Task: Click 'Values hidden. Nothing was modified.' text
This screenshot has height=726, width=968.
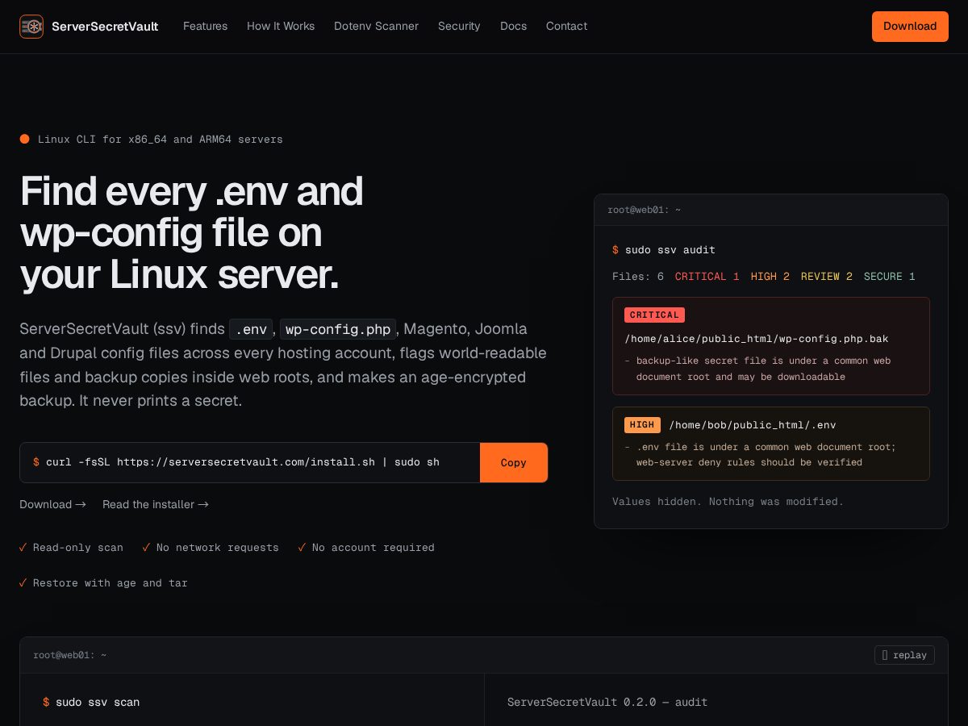Action: click(728, 502)
